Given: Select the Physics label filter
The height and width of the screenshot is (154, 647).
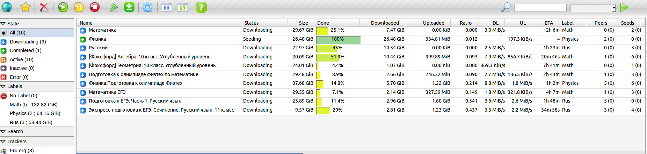Looking at the screenshot, I should pyautogui.click(x=35, y=113).
